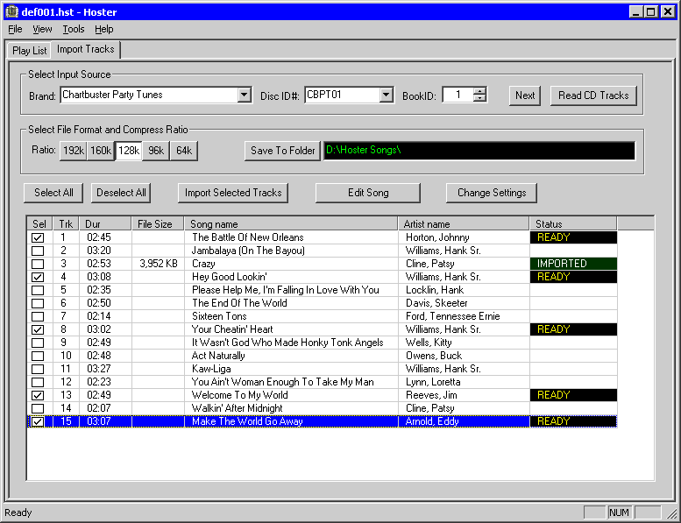Click artist 'Owens, Buck'
Viewport: 681px width, 523px height.
pos(434,356)
